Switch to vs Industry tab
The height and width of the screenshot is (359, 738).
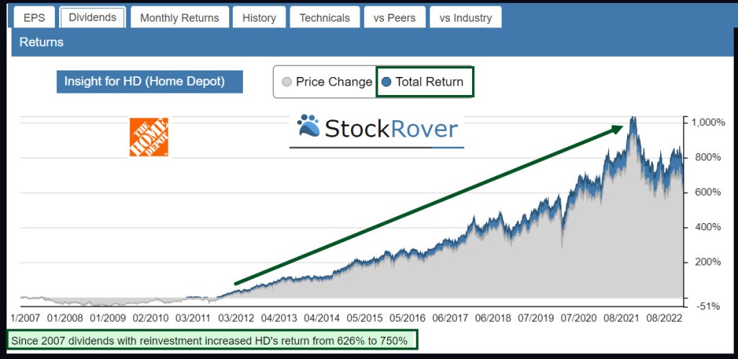tap(466, 17)
